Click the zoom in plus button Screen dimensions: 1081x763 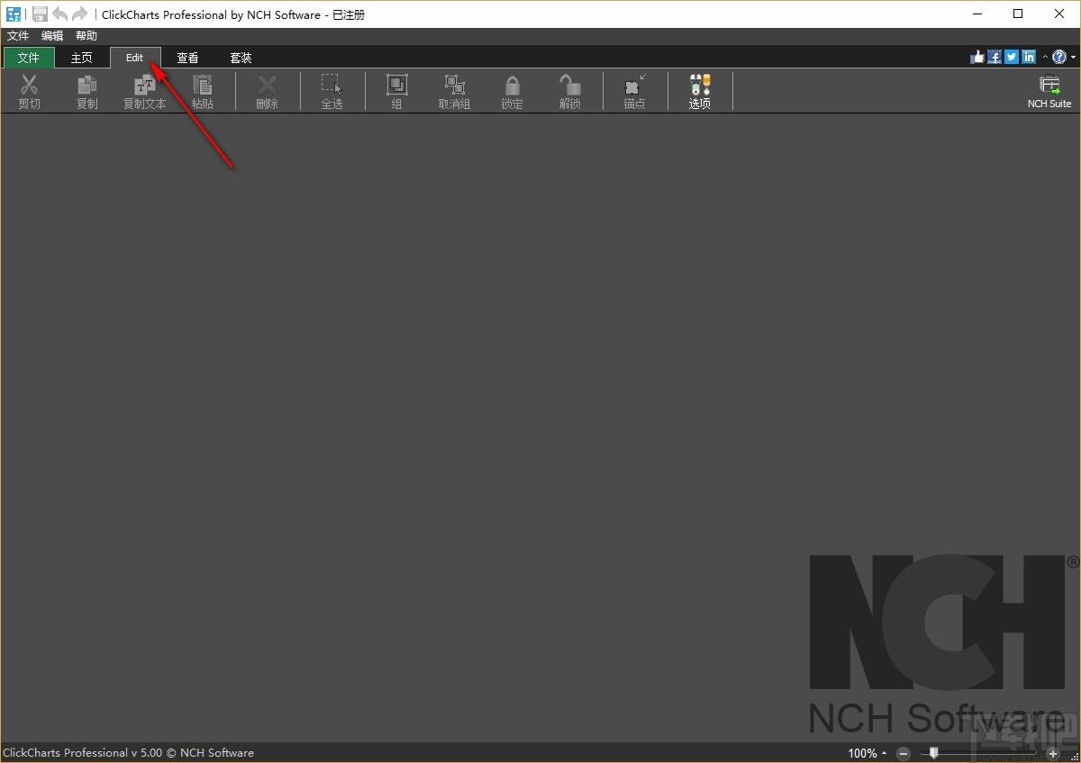[1053, 753]
